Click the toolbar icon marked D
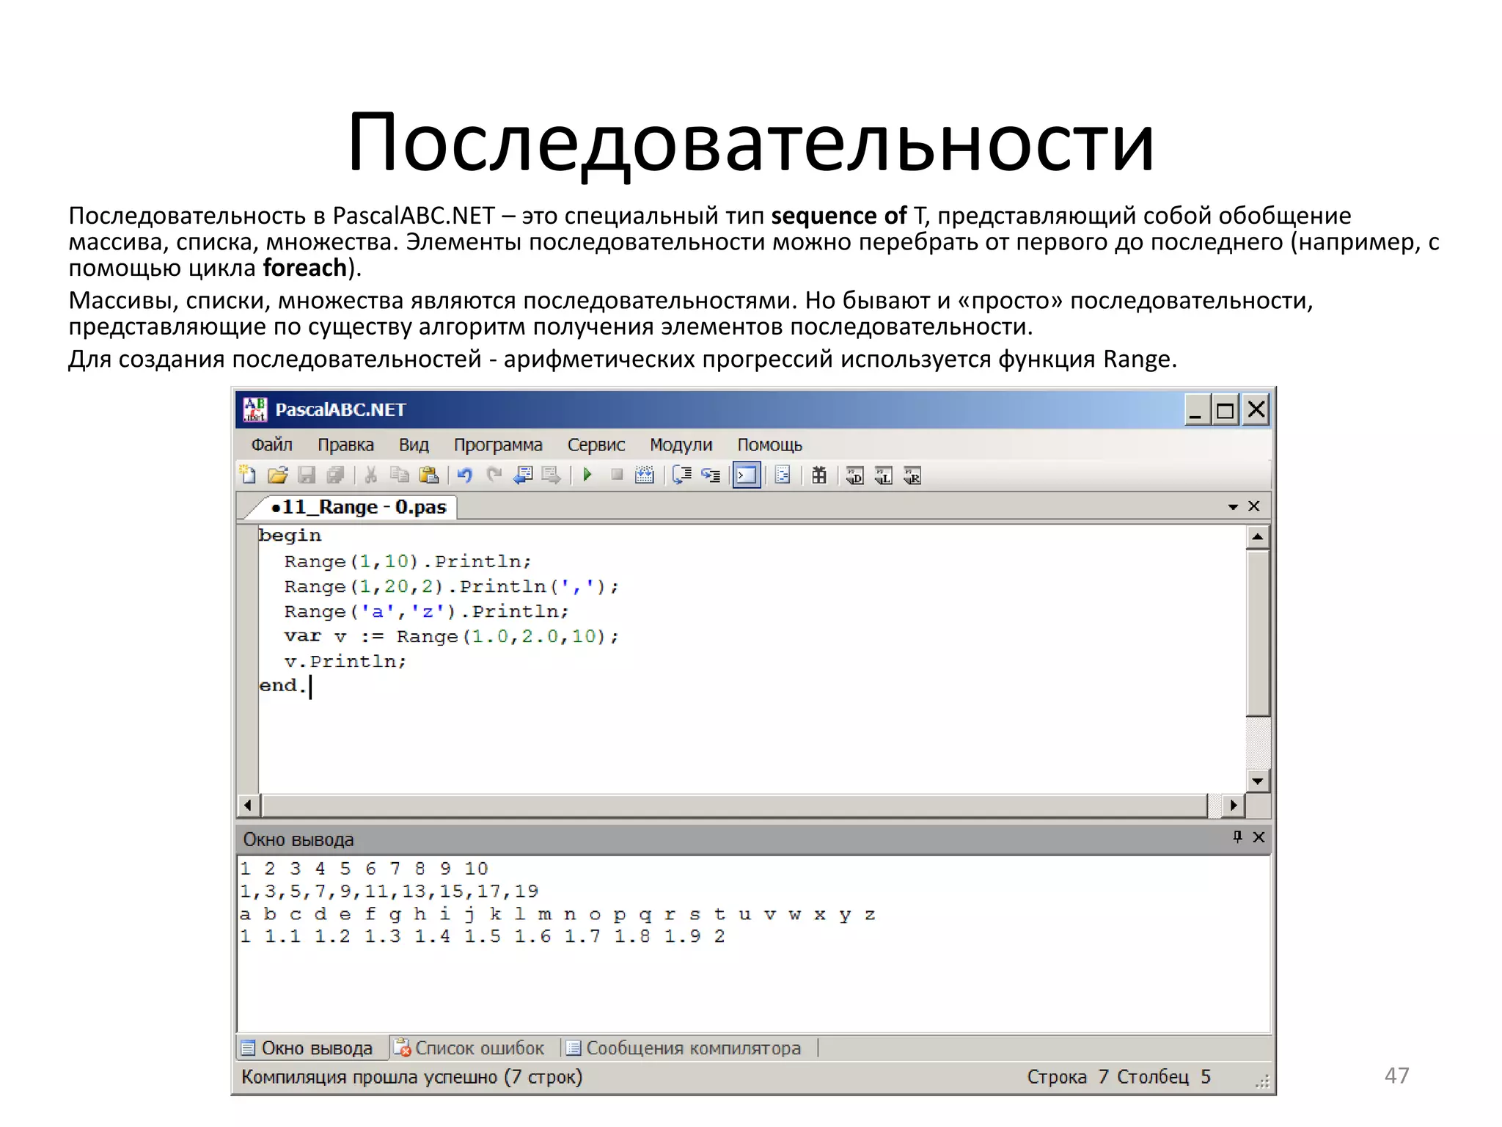The image size is (1502, 1127). coord(854,475)
